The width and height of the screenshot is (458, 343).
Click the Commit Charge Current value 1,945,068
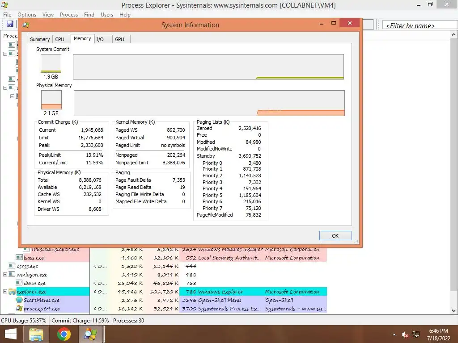point(92,130)
